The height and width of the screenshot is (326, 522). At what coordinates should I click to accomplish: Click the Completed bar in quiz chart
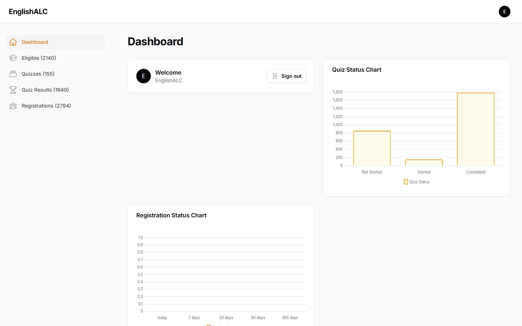coord(476,129)
